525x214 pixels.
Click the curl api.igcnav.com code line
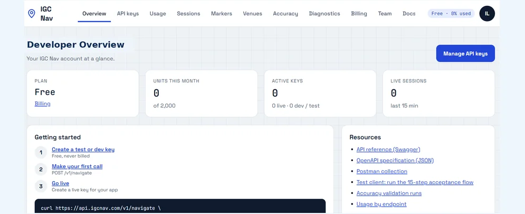101,208
